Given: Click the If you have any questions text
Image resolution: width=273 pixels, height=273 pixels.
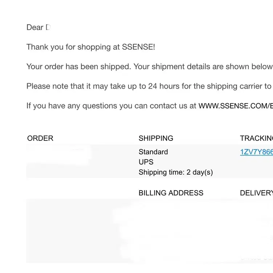Looking at the screenshot, I should [111, 106].
